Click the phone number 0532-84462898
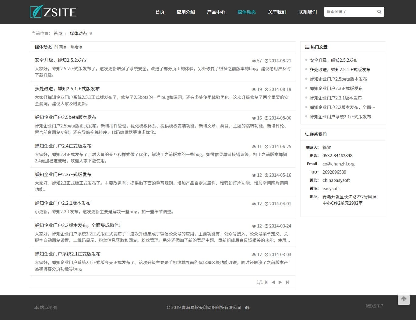The width and height of the screenshot is (416, 320). 337,156
